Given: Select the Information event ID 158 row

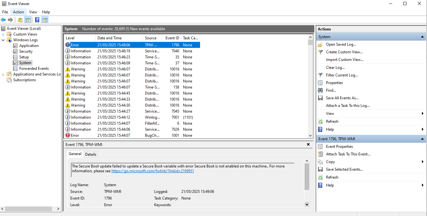Looking at the screenshot, I should [x=132, y=87].
